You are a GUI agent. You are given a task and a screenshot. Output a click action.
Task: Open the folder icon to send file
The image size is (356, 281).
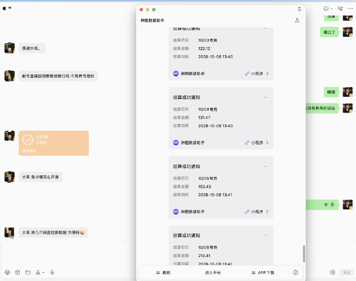pyautogui.click(x=28, y=272)
